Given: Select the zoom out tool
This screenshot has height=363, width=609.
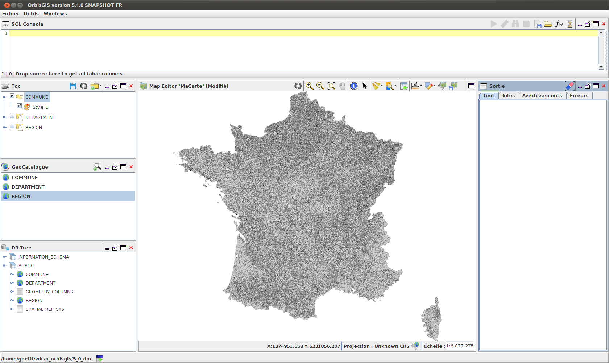Looking at the screenshot, I should (320, 86).
